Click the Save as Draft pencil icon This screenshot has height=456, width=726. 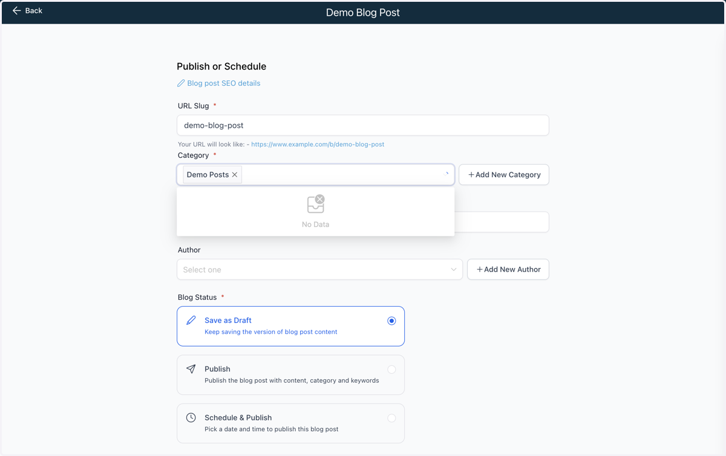191,321
